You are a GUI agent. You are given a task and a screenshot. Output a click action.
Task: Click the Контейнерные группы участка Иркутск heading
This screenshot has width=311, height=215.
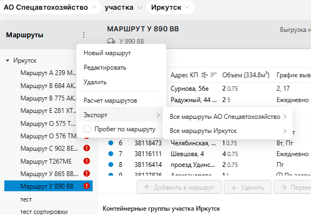(x=161, y=209)
